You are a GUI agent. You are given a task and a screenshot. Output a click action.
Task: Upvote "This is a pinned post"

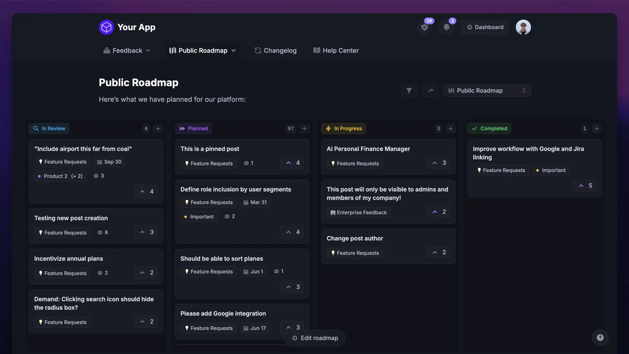[292, 163]
